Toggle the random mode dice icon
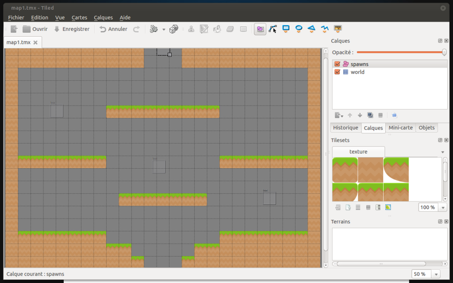453x283 pixels. [x=173, y=29]
